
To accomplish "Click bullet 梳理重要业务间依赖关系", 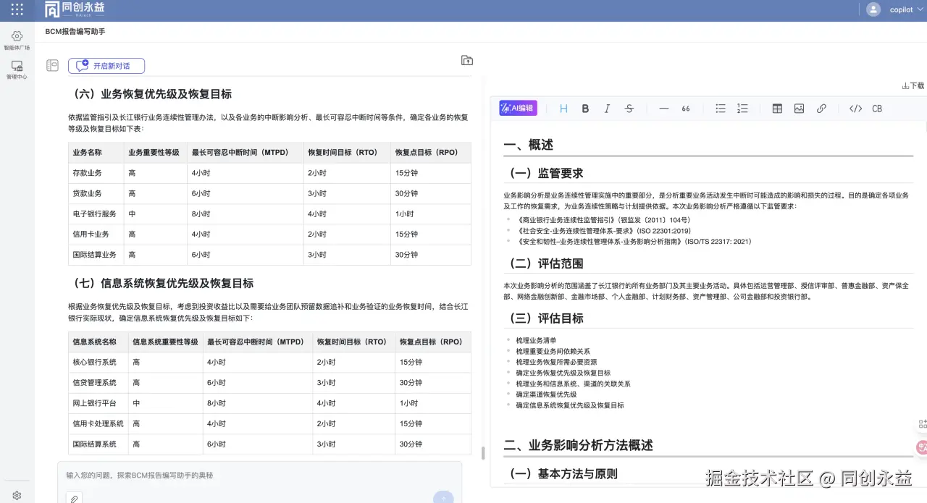I will coord(553,351).
